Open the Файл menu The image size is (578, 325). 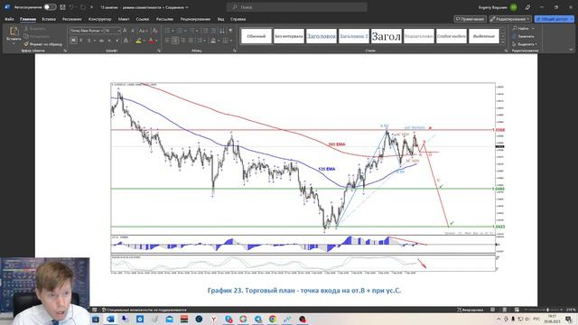pyautogui.click(x=9, y=19)
